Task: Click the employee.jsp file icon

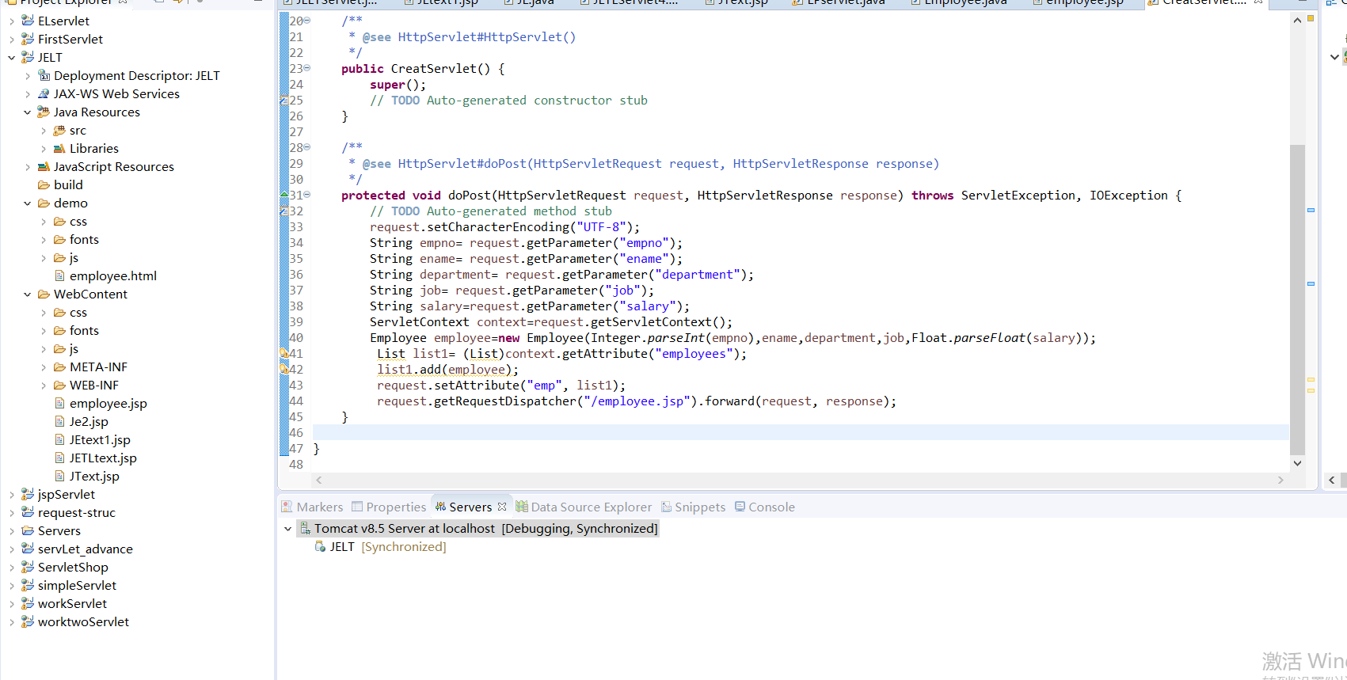Action: click(x=59, y=403)
